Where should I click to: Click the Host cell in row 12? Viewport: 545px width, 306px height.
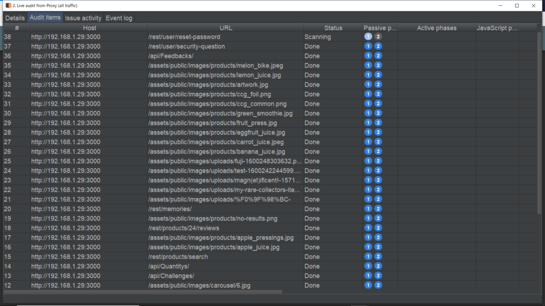89,285
